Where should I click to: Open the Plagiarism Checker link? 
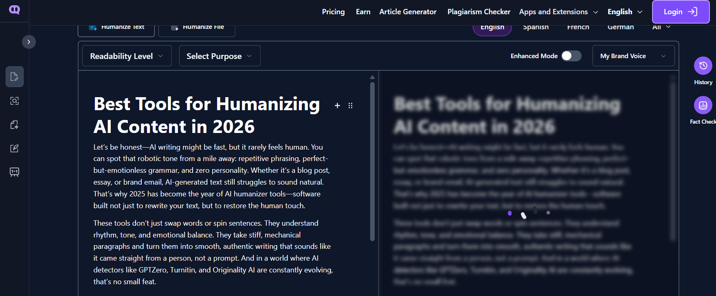pos(479,12)
